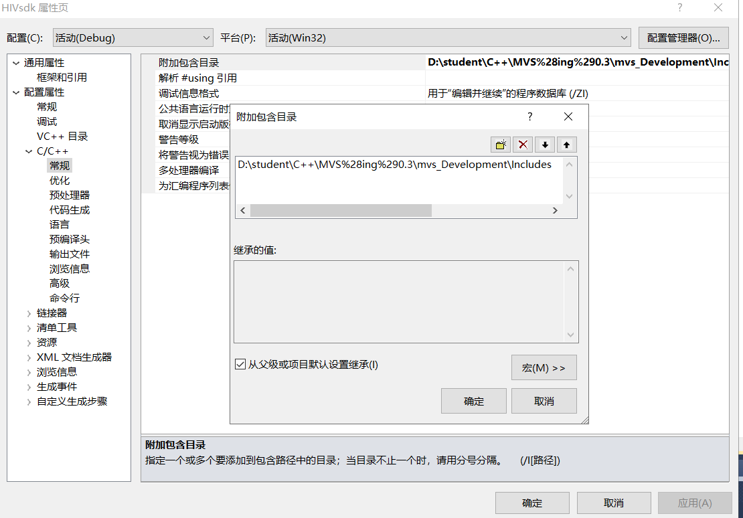Viewport: 743px width, 518px height.
Task: Click the 解析 #using 引用 property row
Action: (x=435, y=78)
